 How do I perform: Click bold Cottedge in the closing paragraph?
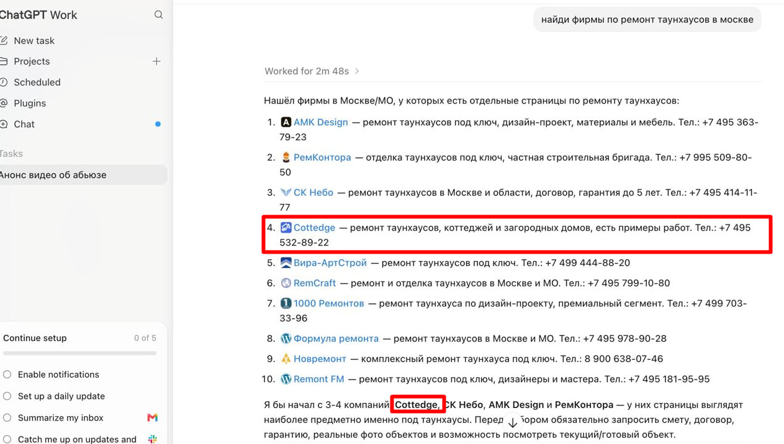pos(416,405)
